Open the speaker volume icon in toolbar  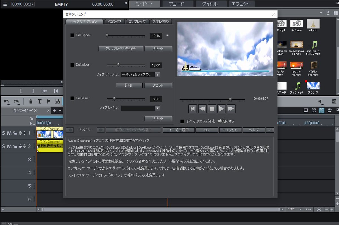pyautogui.click(x=320, y=102)
